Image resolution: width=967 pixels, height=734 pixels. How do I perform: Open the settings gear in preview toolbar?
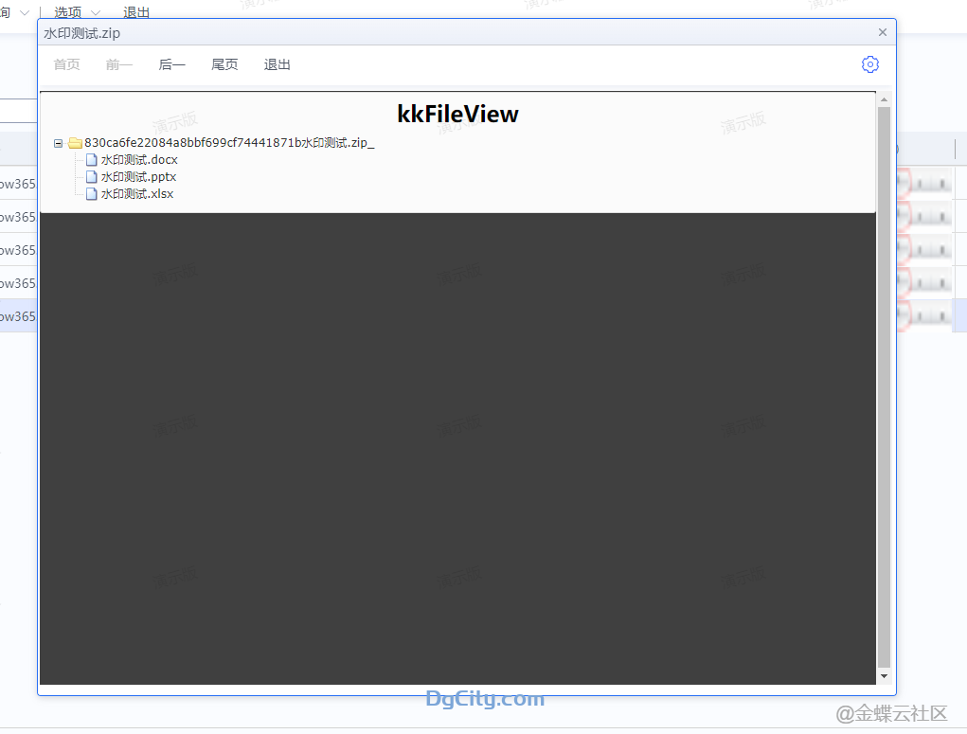pos(869,64)
